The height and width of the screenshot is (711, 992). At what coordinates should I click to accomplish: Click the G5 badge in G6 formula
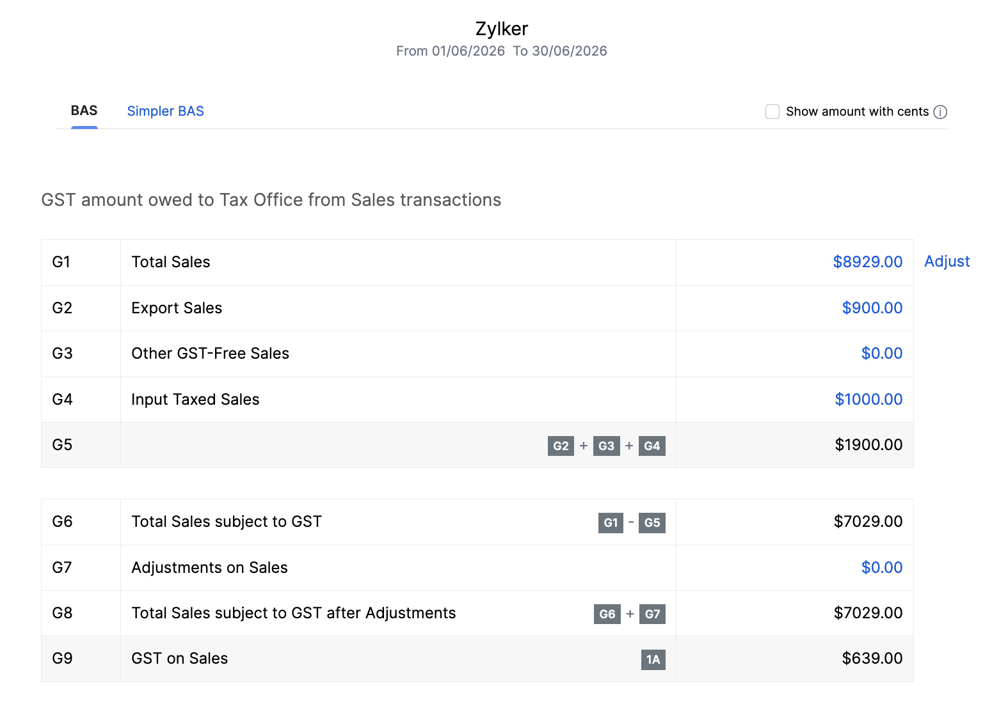click(x=652, y=522)
